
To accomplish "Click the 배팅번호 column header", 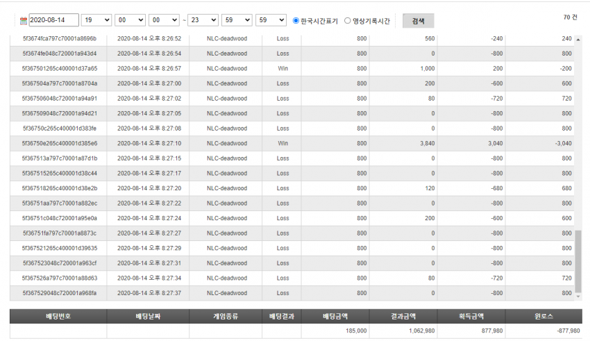I will pyautogui.click(x=58, y=316).
